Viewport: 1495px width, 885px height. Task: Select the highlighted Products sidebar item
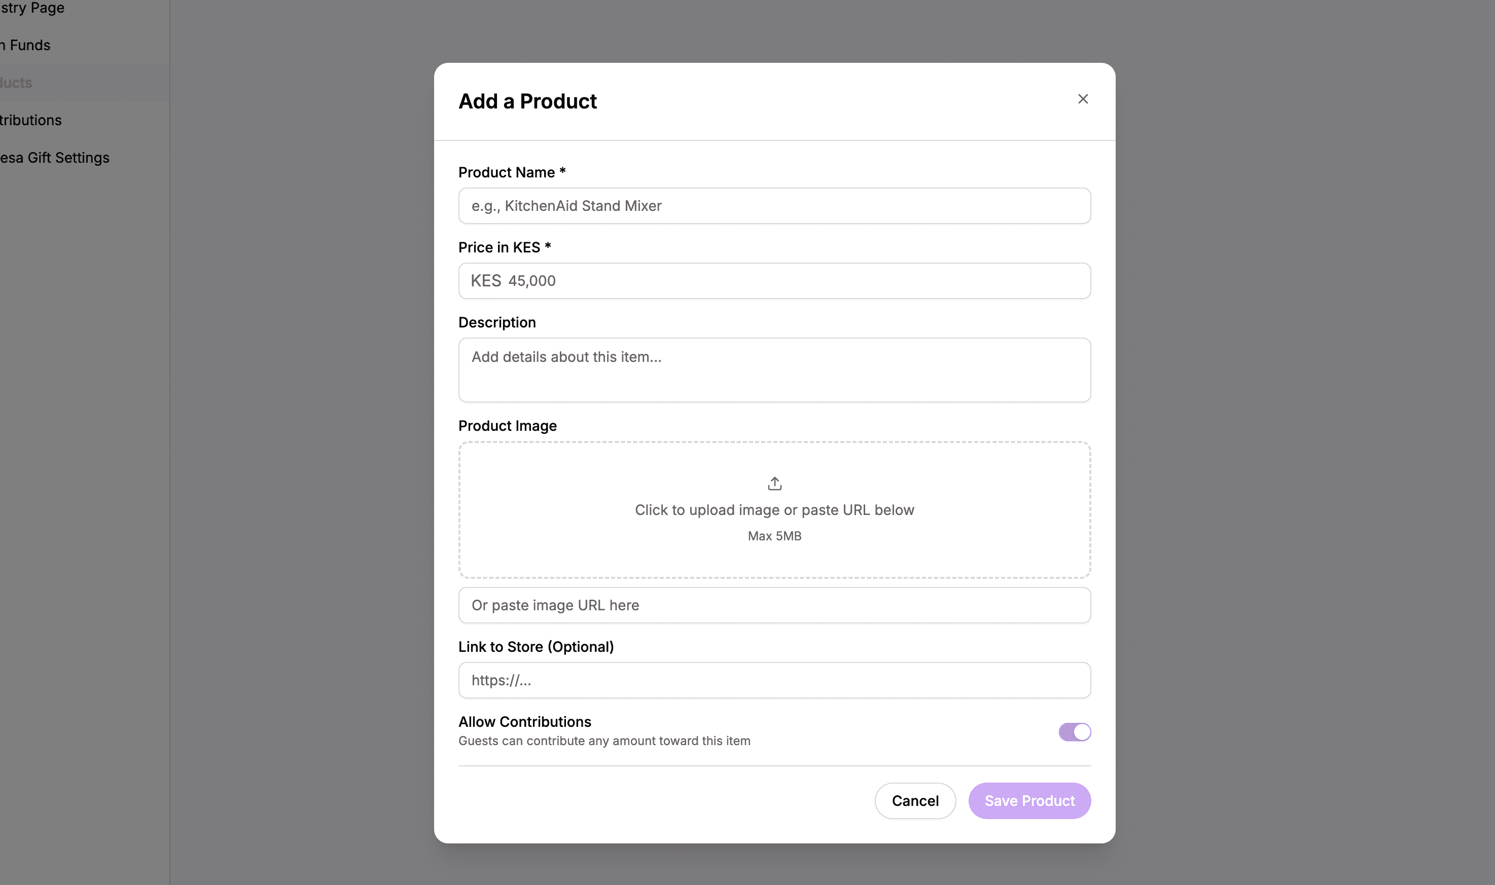tap(16, 82)
